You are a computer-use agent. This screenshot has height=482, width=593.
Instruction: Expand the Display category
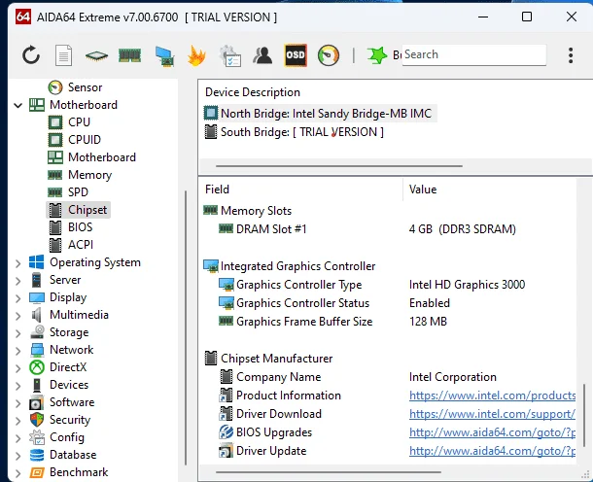[17, 298]
